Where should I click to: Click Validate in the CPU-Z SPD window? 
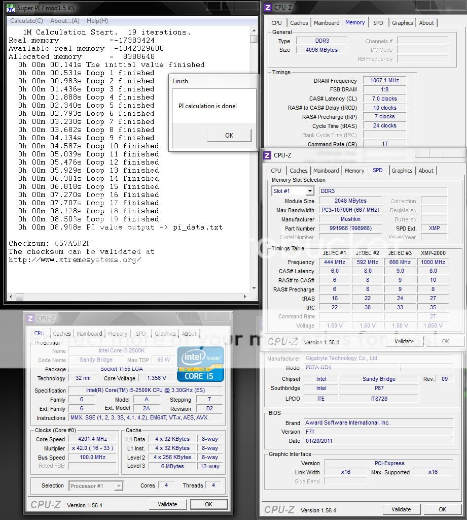[404, 341]
